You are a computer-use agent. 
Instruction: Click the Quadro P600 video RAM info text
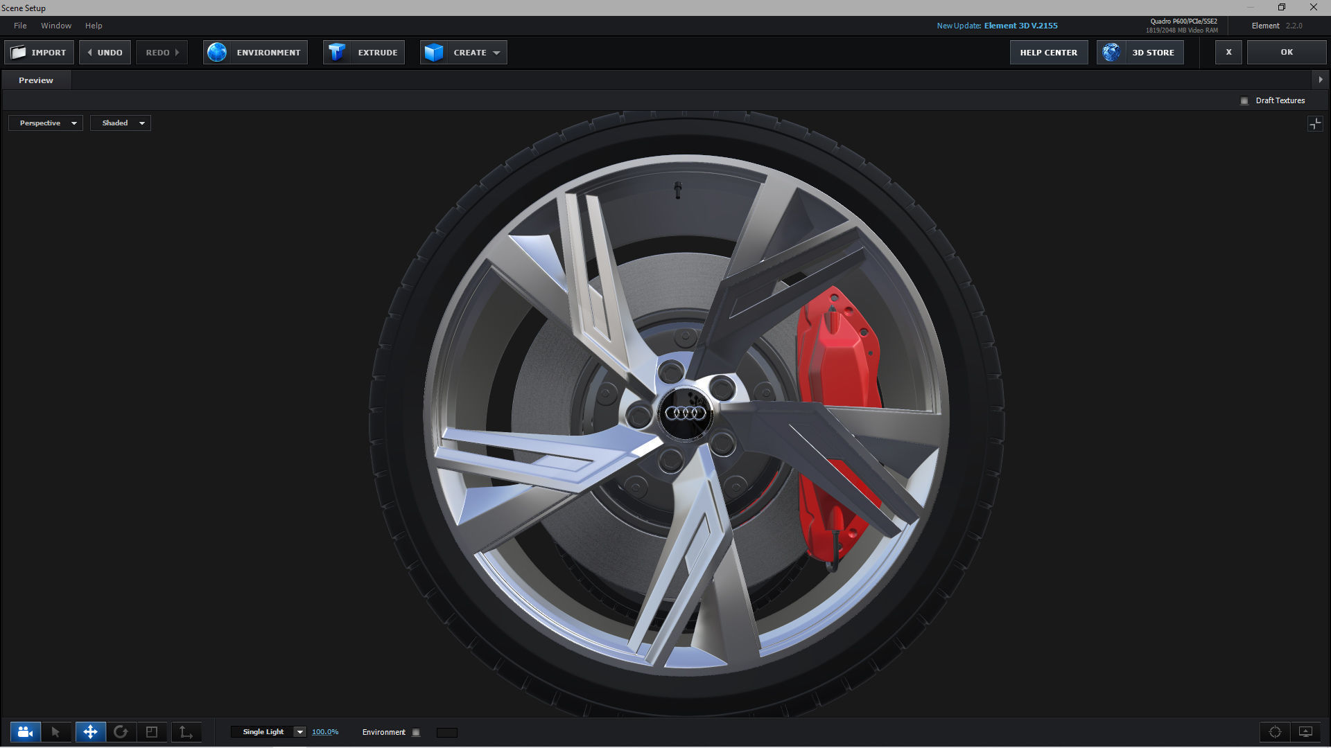(x=1182, y=26)
